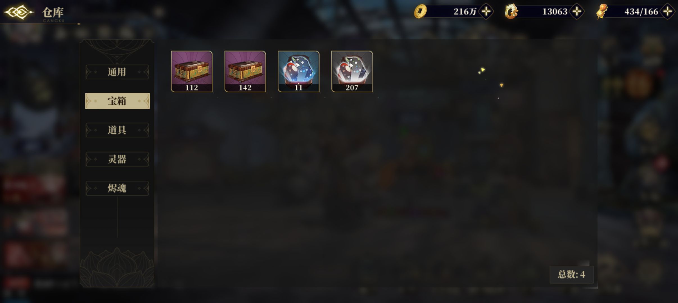678x303 pixels.
Task: Click the back emblem icon beside 仓库
Action: click(x=19, y=12)
